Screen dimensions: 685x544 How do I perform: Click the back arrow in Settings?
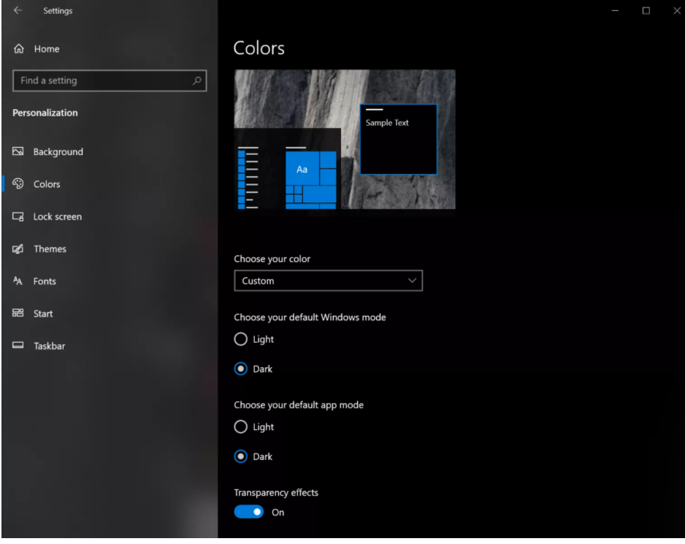point(18,10)
